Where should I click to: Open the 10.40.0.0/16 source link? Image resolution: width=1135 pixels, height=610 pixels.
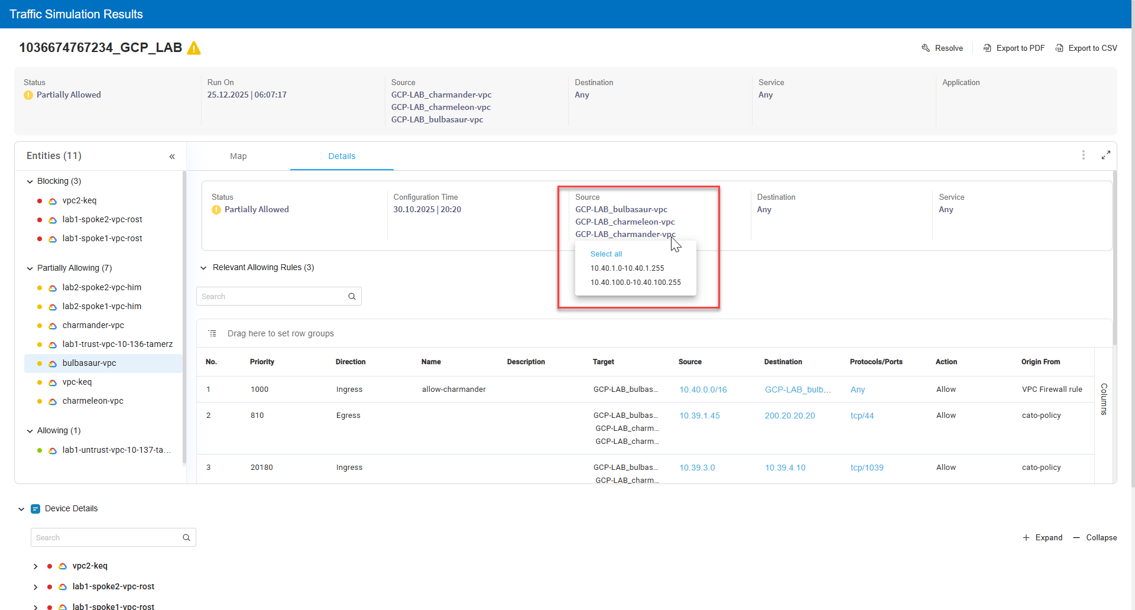pos(703,390)
